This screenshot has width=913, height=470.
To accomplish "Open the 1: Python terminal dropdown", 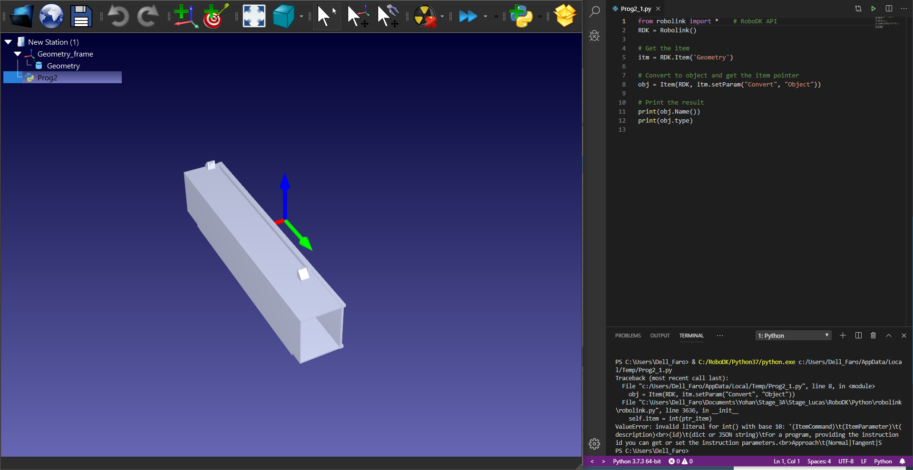I will pos(793,336).
